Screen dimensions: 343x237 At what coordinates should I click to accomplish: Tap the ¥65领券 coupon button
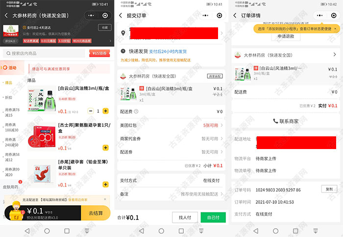[99, 53]
